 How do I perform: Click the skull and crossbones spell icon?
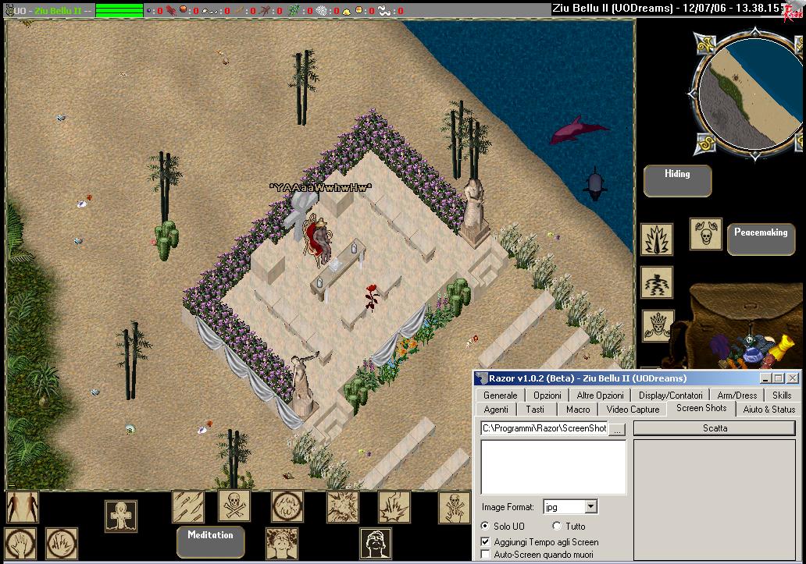click(x=234, y=506)
